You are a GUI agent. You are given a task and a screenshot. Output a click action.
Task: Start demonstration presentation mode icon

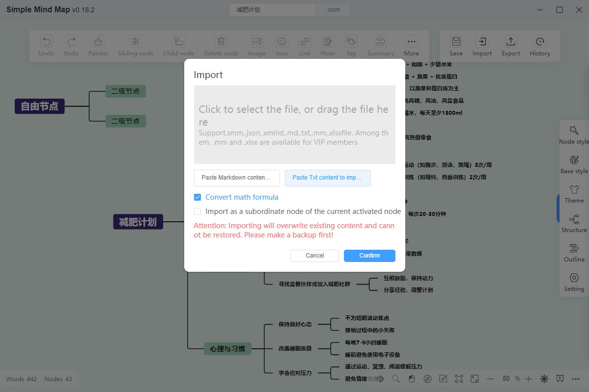(x=560, y=379)
